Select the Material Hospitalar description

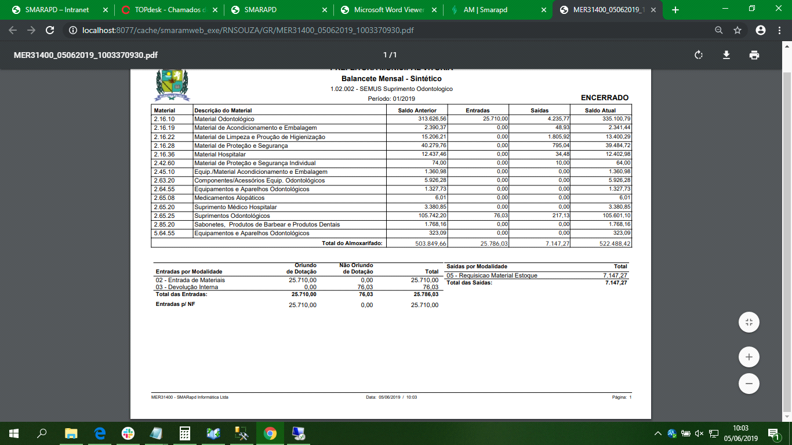pos(220,154)
